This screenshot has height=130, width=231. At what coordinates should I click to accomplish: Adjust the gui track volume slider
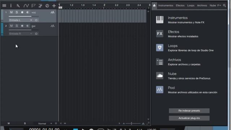(x=23, y=30)
